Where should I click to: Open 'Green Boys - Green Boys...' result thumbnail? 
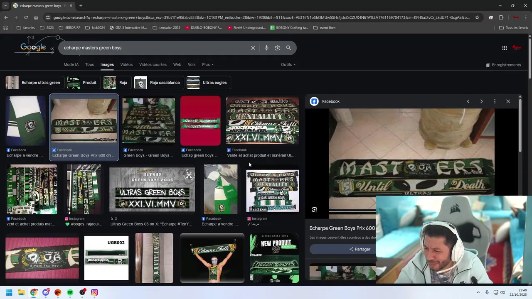(x=148, y=121)
